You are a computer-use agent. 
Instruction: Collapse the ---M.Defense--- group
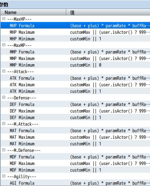tap(4, 150)
